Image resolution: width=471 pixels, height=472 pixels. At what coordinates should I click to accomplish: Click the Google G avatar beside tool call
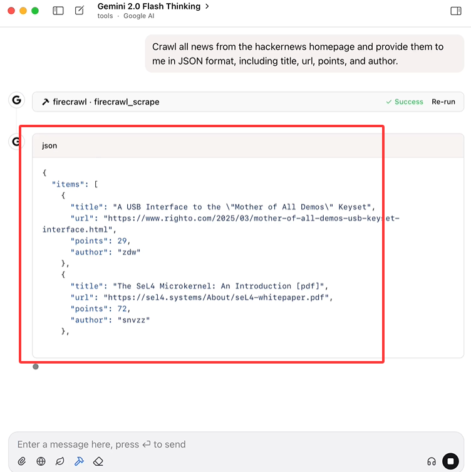(x=16, y=100)
